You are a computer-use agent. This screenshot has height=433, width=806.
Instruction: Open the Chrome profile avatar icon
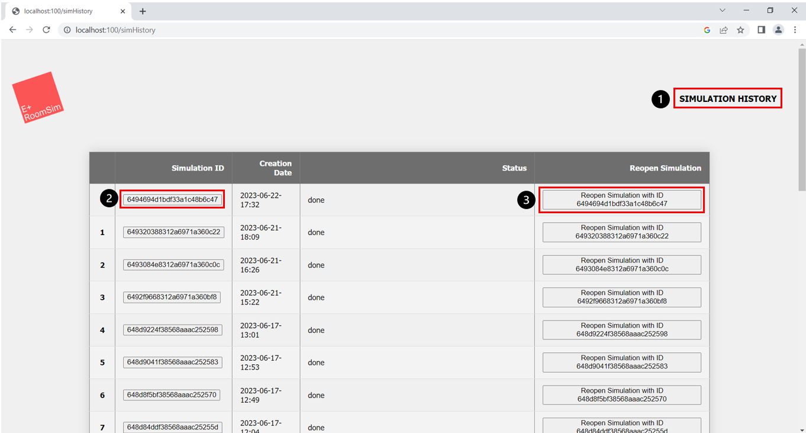778,30
